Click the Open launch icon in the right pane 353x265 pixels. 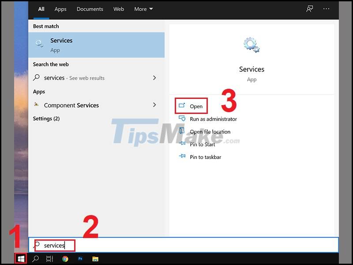181,106
